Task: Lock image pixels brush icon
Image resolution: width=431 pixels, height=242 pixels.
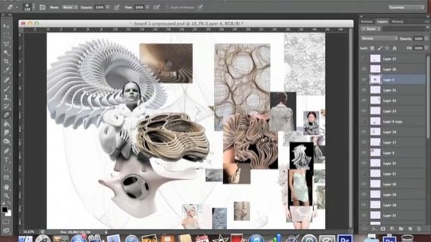Action: (380, 48)
